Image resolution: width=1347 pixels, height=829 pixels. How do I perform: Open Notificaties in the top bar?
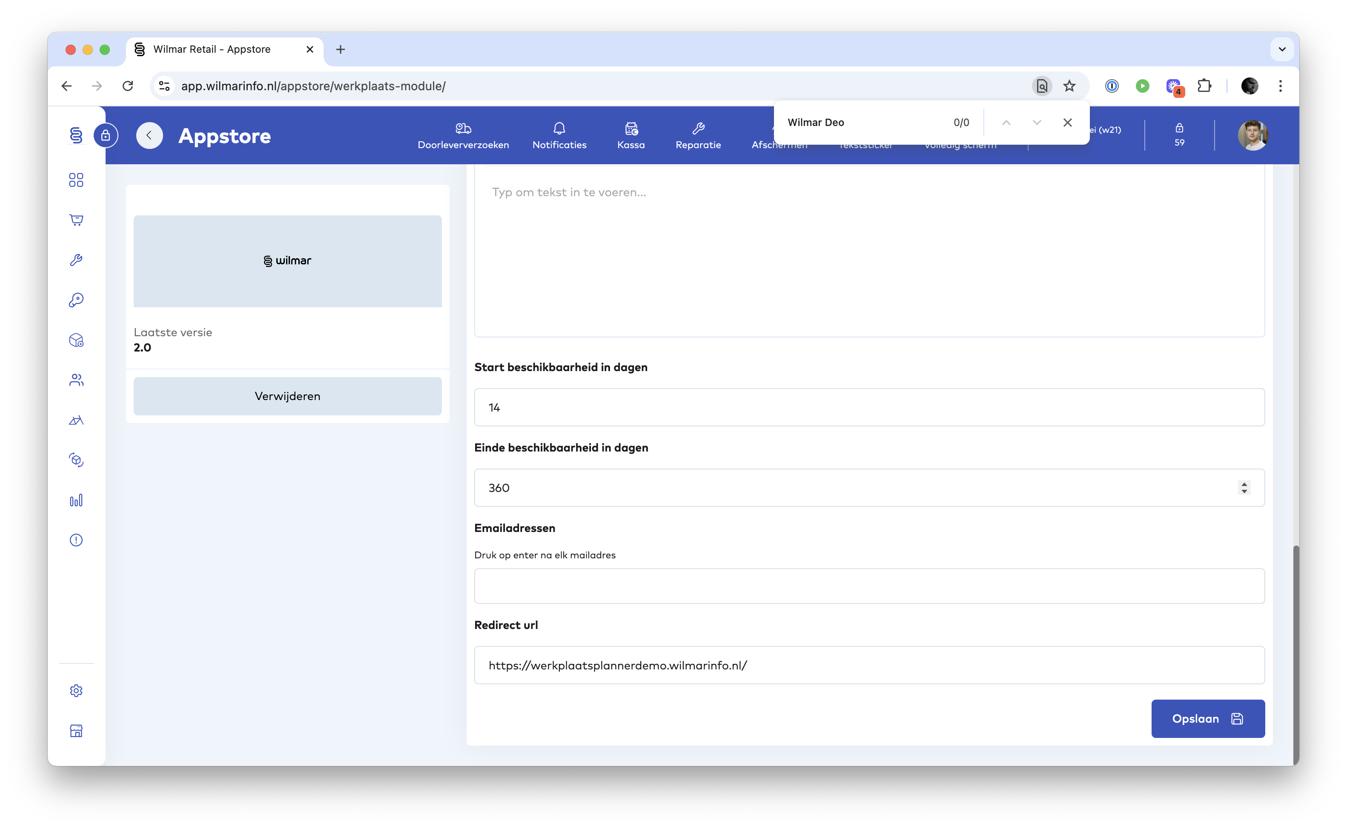point(559,135)
